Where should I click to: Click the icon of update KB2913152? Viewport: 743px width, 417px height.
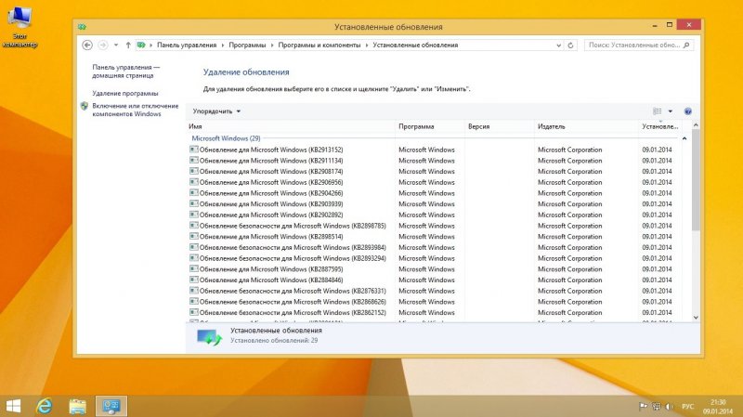[194, 150]
